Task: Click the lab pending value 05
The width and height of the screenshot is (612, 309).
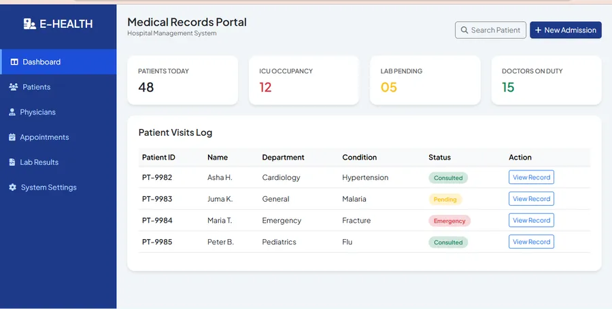Action: (x=389, y=87)
